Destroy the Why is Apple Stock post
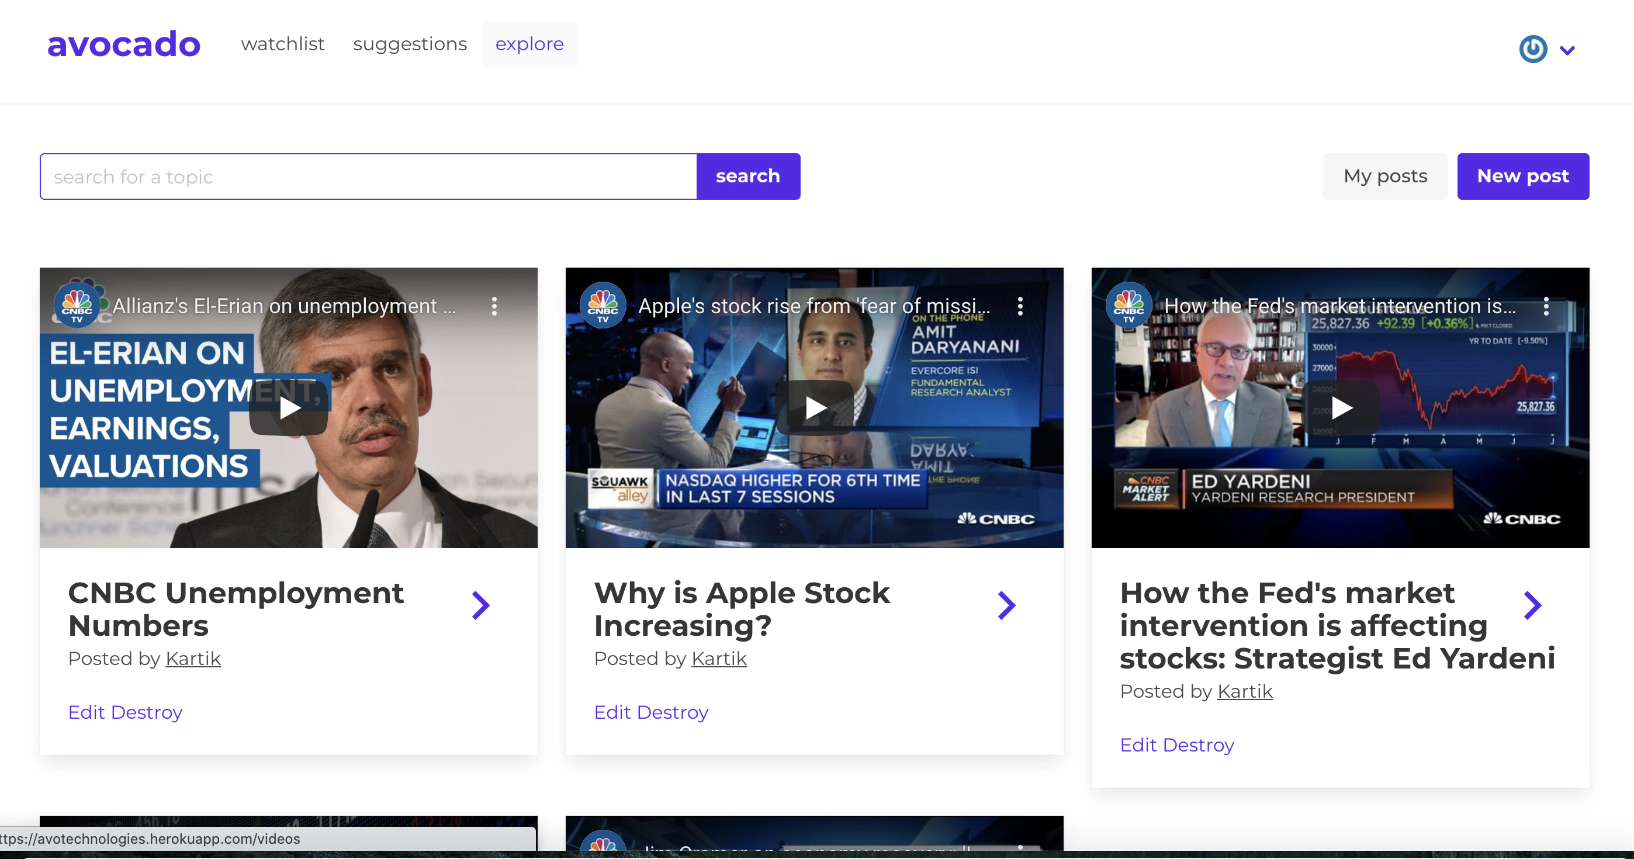Image resolution: width=1634 pixels, height=859 pixels. (x=673, y=712)
